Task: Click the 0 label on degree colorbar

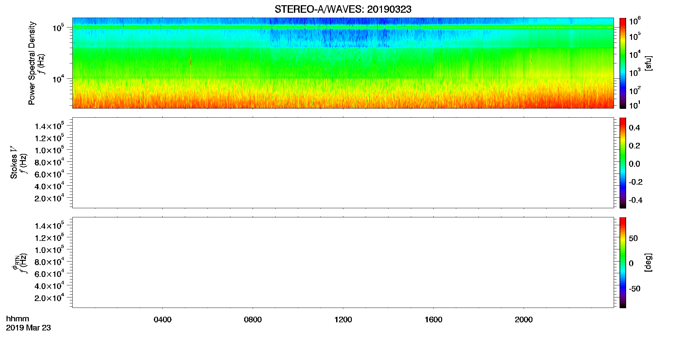Action: coord(631,263)
